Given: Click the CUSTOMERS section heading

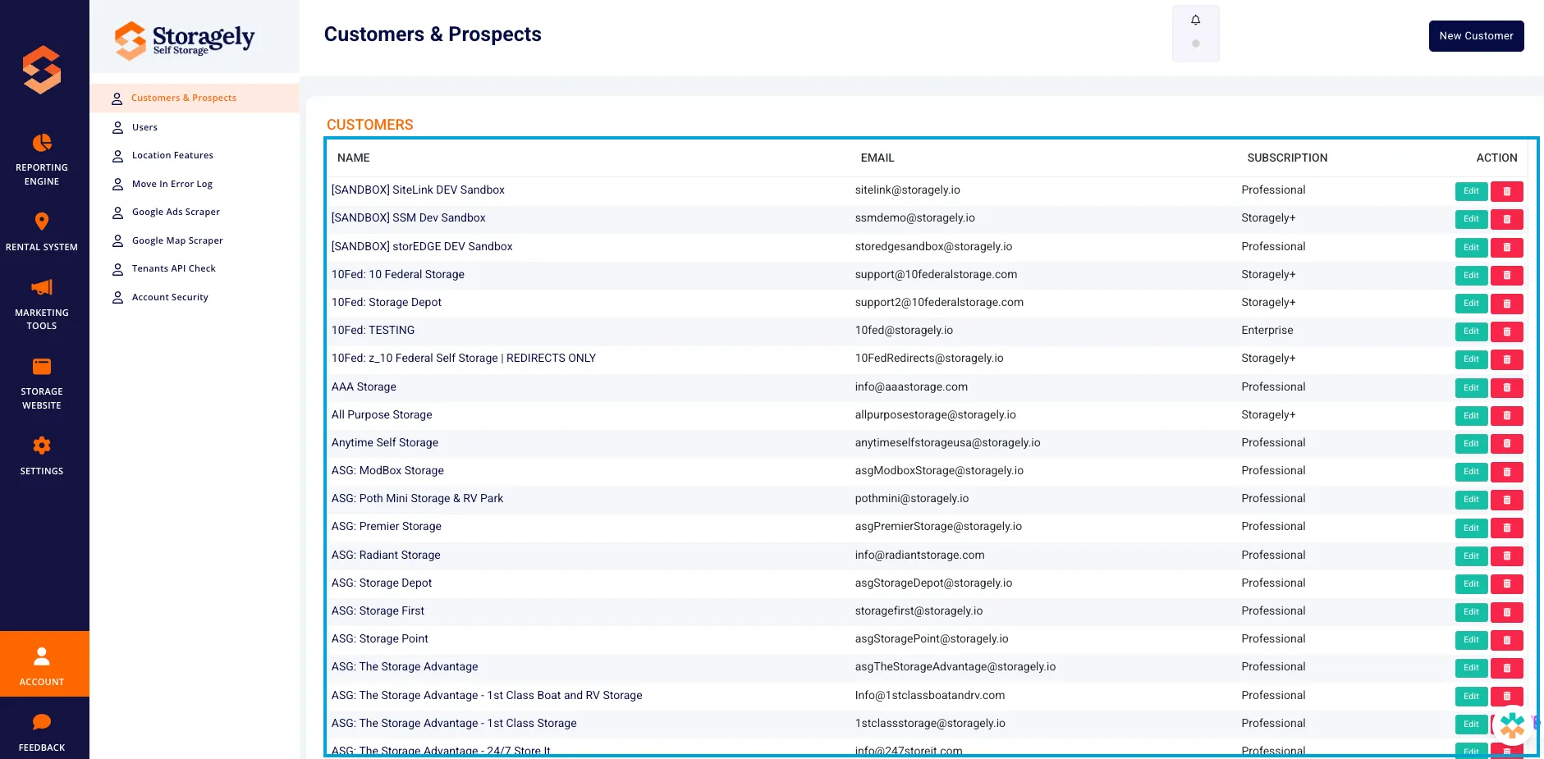Looking at the screenshot, I should coord(370,125).
